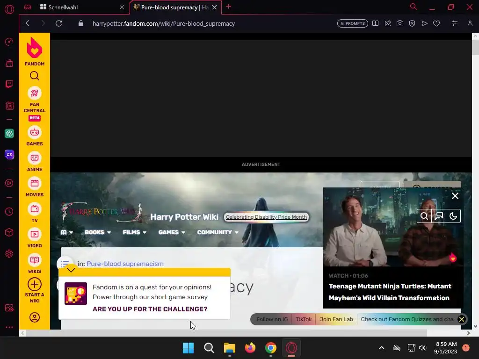
Task: Open Pure-blood supremacism category link
Action: [125, 264]
